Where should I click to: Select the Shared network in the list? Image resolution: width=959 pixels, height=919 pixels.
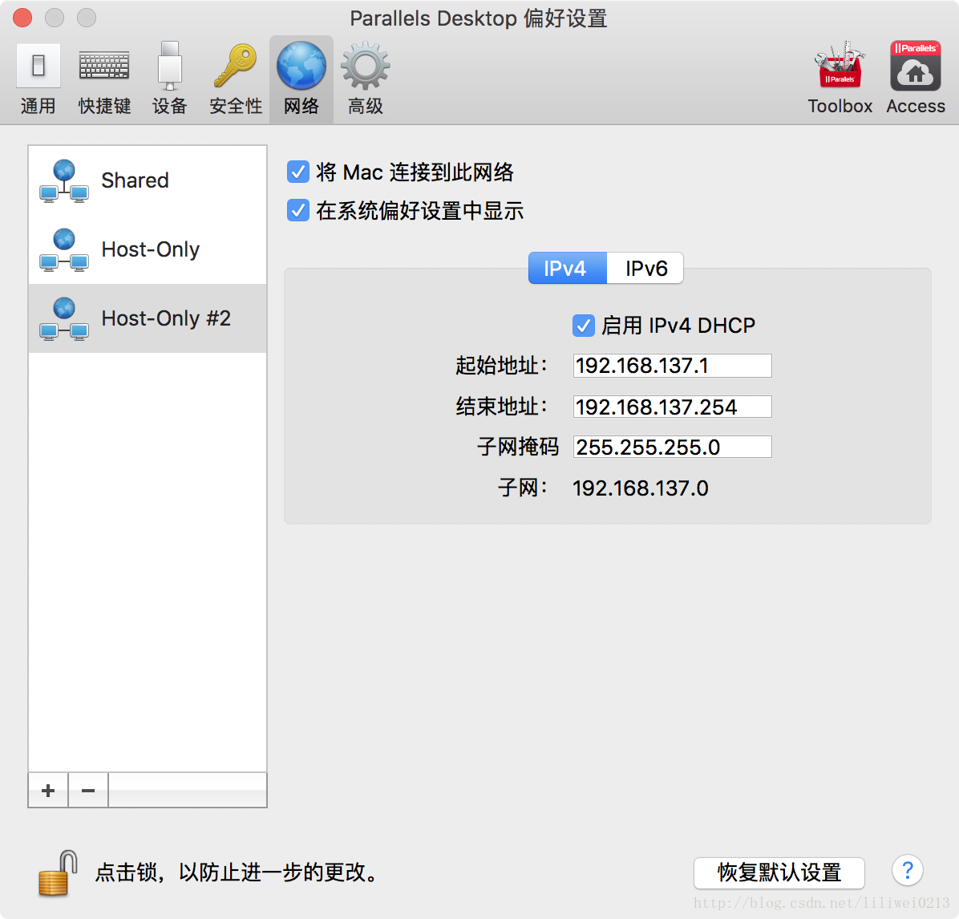click(x=148, y=180)
